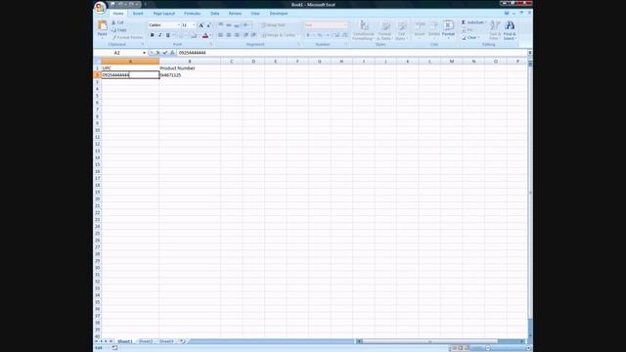Toggle Align Text Left
The height and width of the screenshot is (352, 626).
click(x=220, y=35)
